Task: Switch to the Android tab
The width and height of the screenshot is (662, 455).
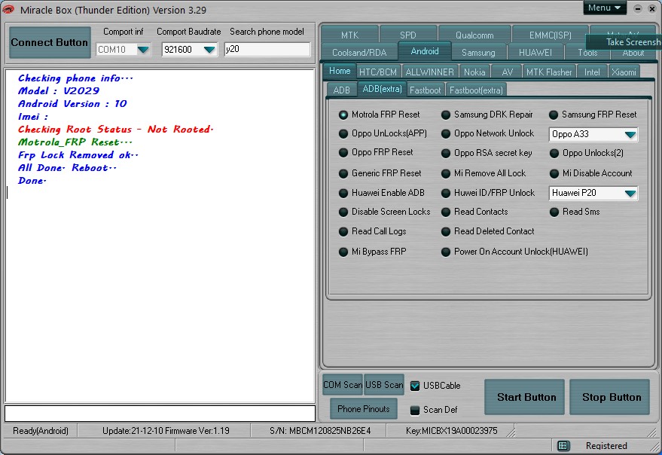Action: [425, 51]
